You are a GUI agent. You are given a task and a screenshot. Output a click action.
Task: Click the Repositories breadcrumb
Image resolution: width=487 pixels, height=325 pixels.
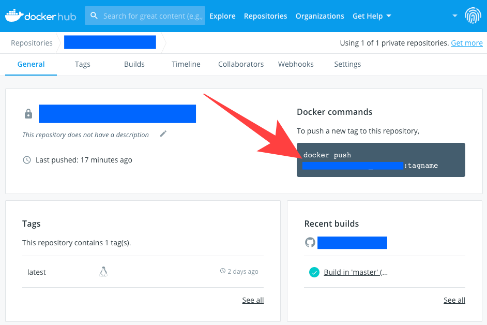(x=32, y=43)
